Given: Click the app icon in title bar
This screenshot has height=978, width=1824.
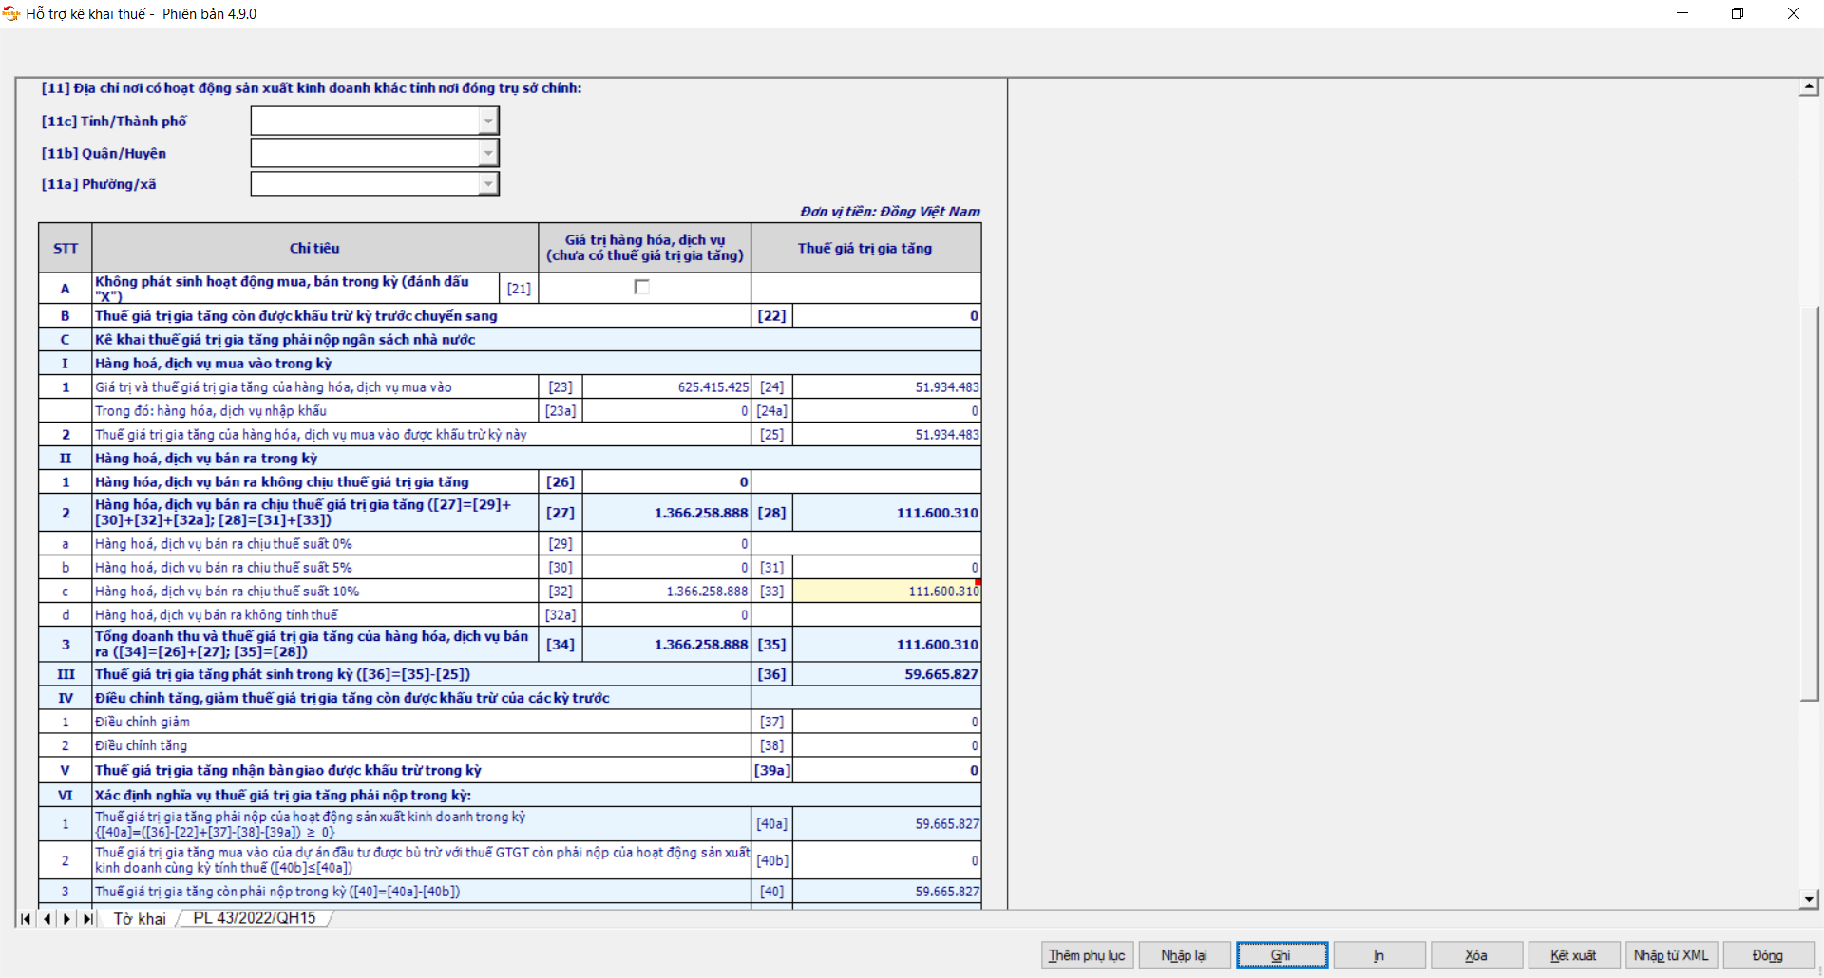Looking at the screenshot, I should click(11, 13).
